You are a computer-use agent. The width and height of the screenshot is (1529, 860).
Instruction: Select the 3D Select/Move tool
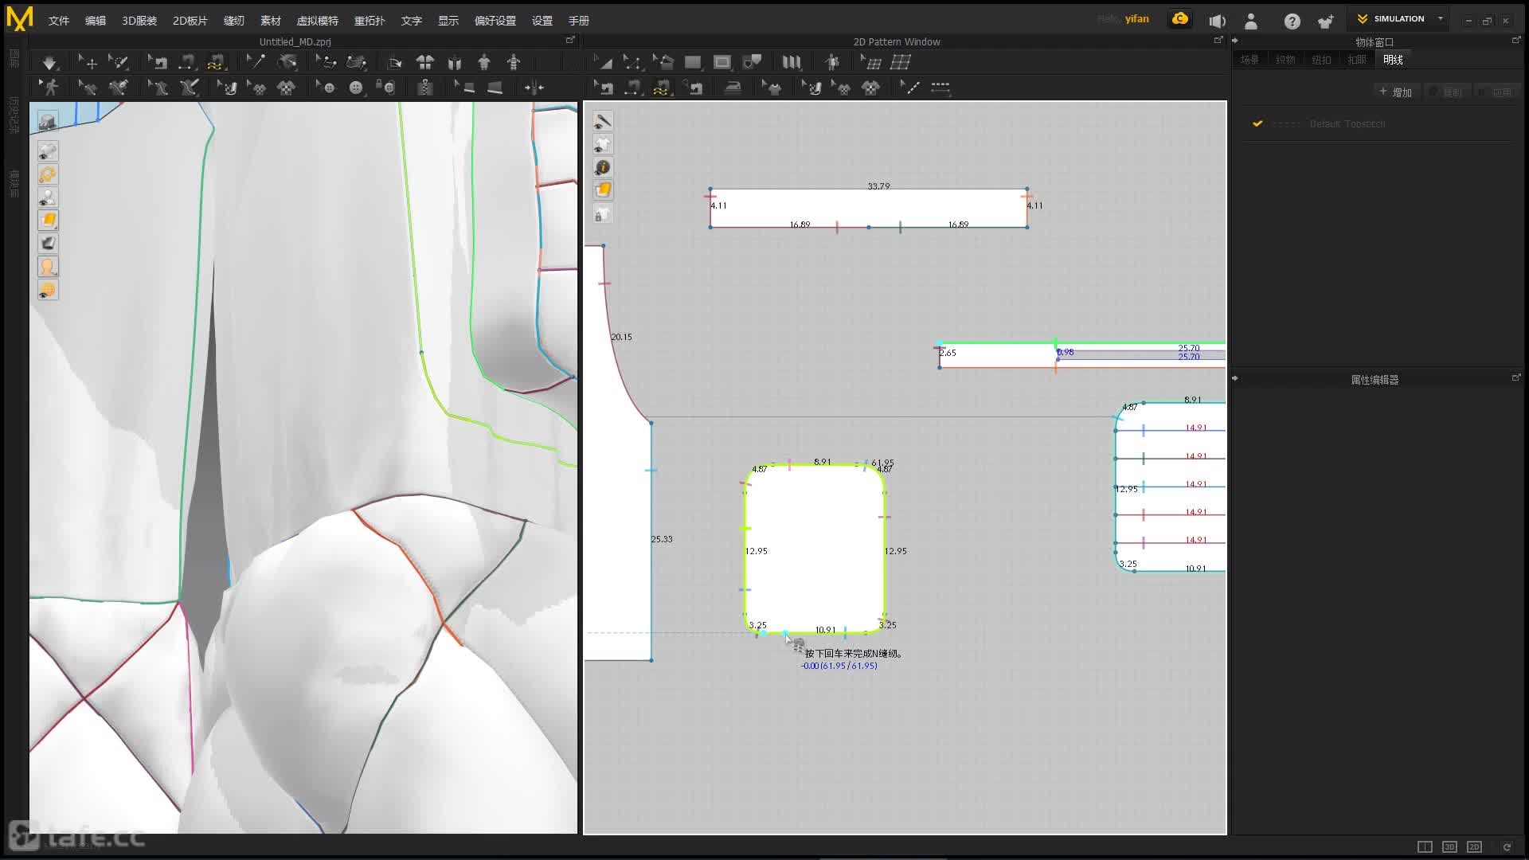point(88,63)
